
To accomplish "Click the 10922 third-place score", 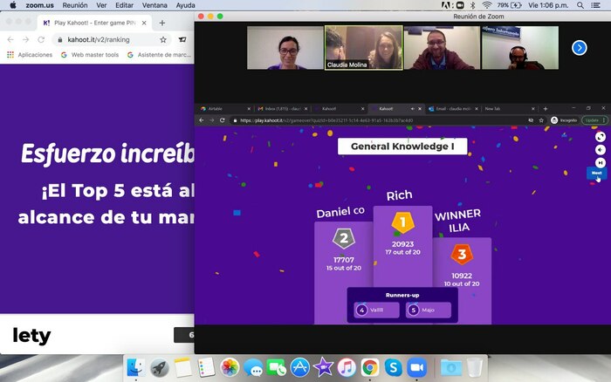I will pos(462,276).
